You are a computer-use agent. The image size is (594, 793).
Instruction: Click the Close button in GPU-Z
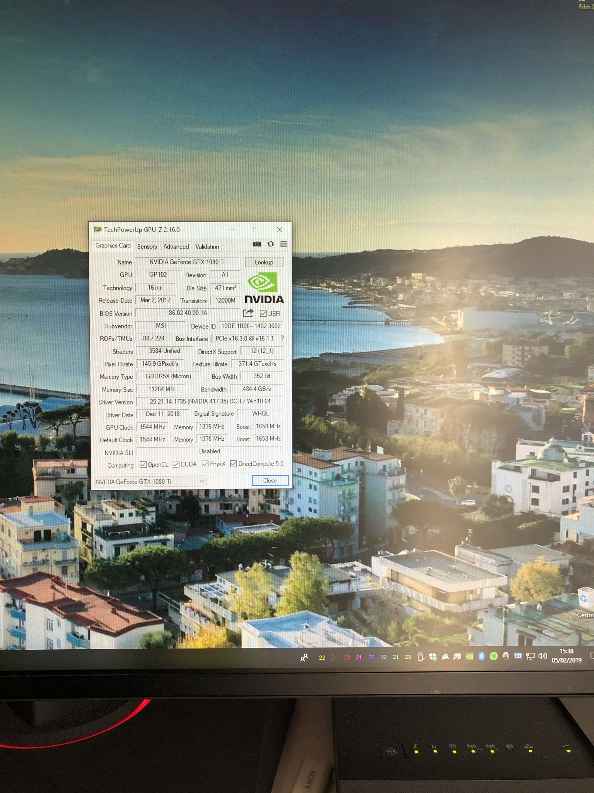270,481
